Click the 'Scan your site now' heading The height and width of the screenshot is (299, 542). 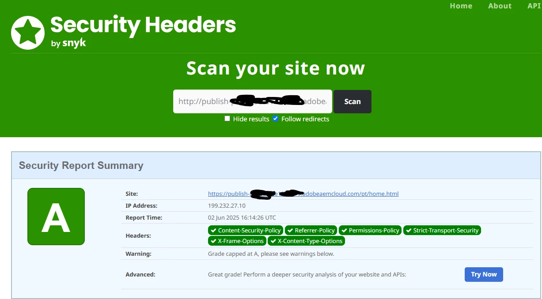[276, 68]
